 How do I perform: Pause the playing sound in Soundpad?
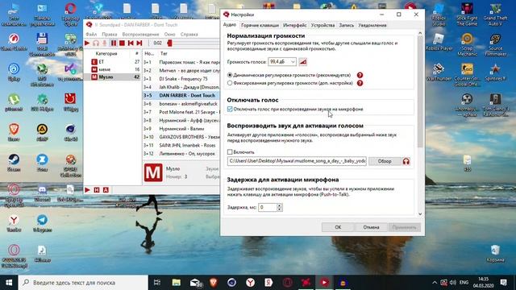(x=114, y=43)
